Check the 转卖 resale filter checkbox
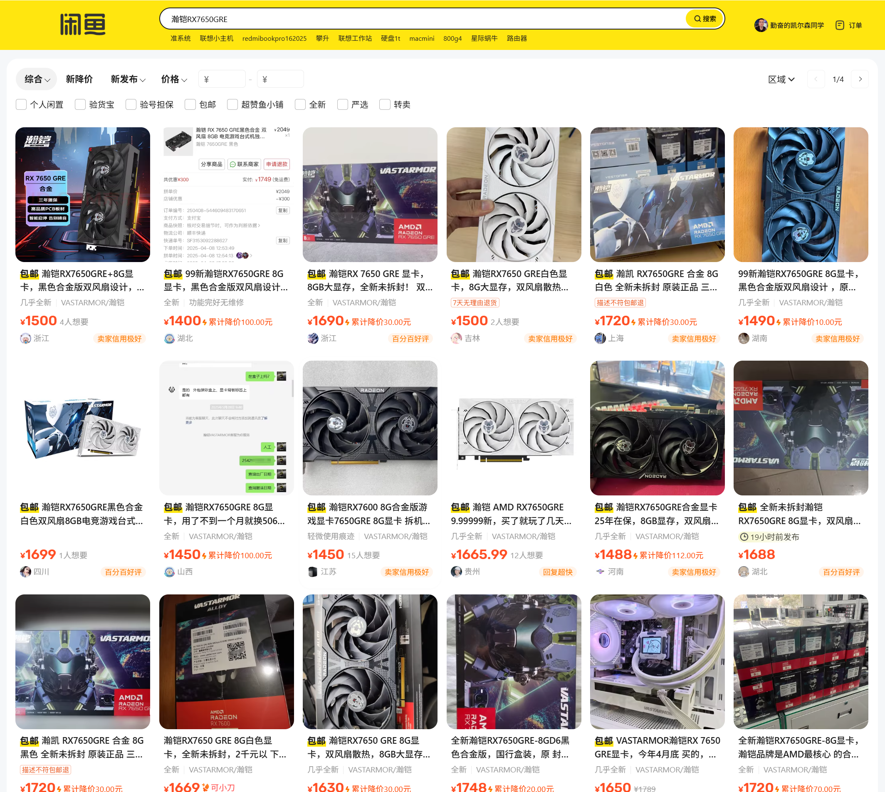 [385, 104]
